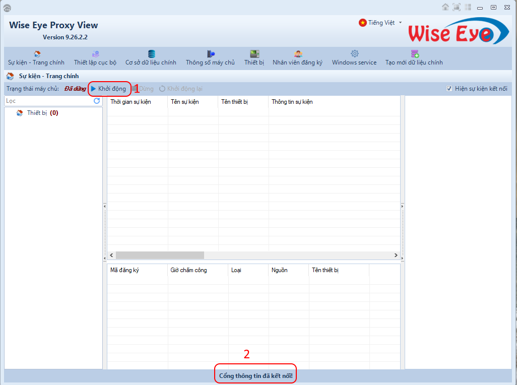The image size is (517, 385).
Task: Open Thông số máy chủ server icon
Action: [211, 54]
